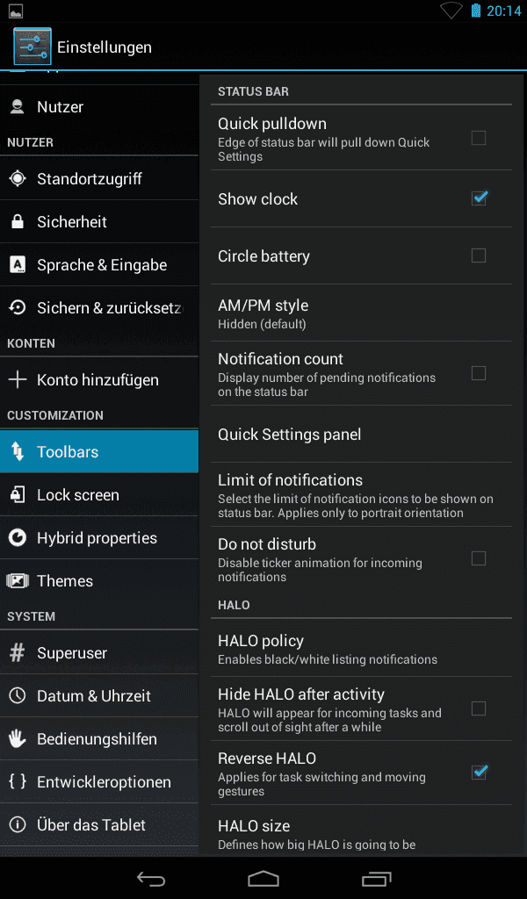Screen dimensions: 527x899
Task: Tap the Bedienungshilfen hand icon
Action: [18, 738]
